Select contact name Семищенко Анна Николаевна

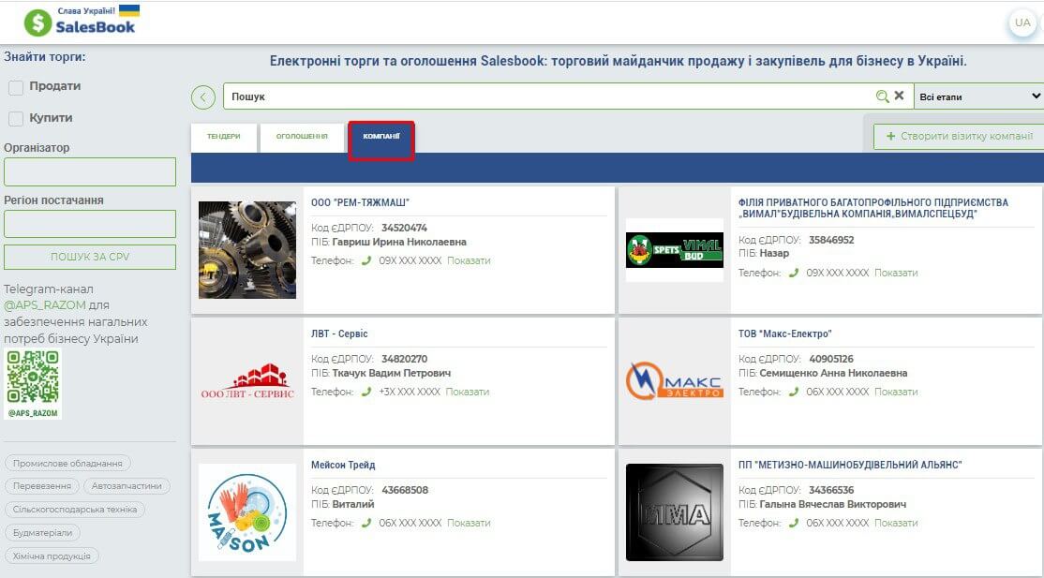click(x=833, y=373)
